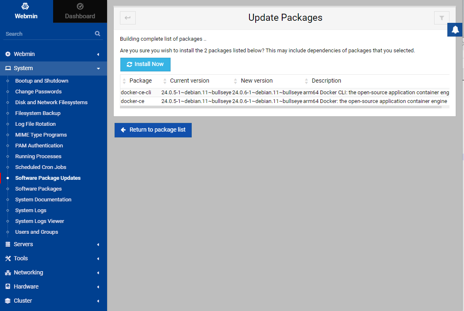464x311 pixels.
Task: Open Disk and Network Filesystems
Action: [51, 103]
